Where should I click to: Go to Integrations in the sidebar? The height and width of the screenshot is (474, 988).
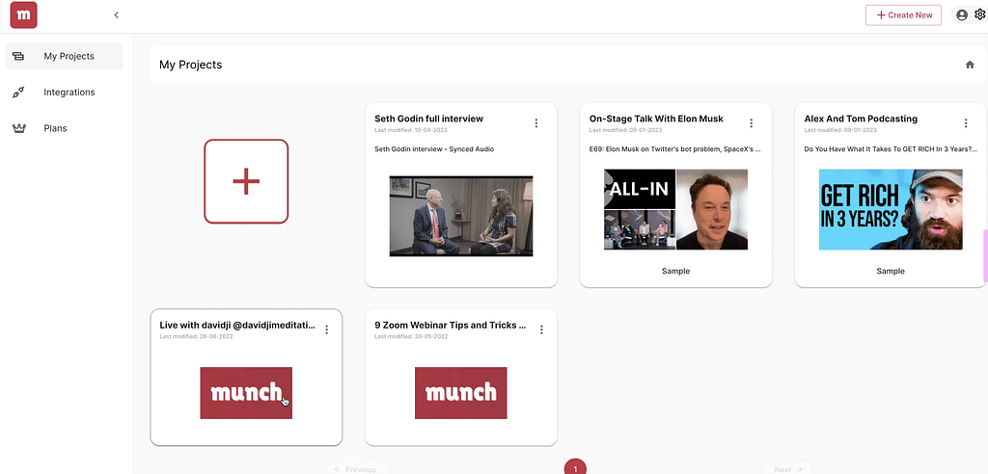(x=69, y=92)
